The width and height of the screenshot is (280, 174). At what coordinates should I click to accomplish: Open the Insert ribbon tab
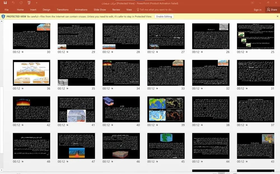coord(33,10)
